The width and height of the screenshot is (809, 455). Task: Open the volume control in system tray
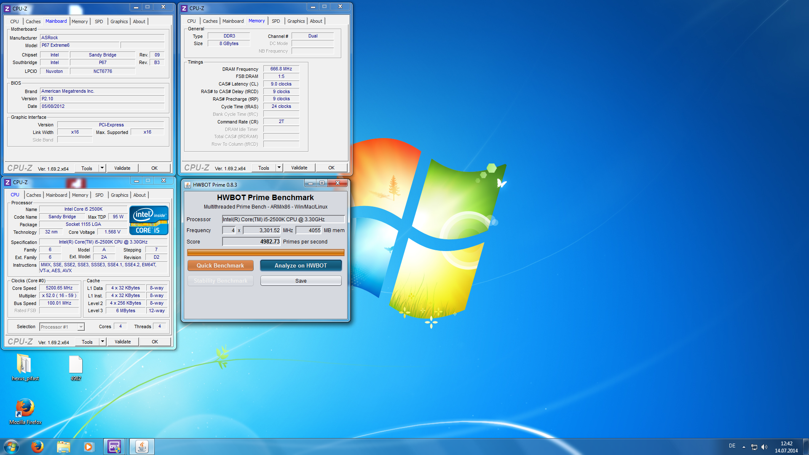(764, 447)
